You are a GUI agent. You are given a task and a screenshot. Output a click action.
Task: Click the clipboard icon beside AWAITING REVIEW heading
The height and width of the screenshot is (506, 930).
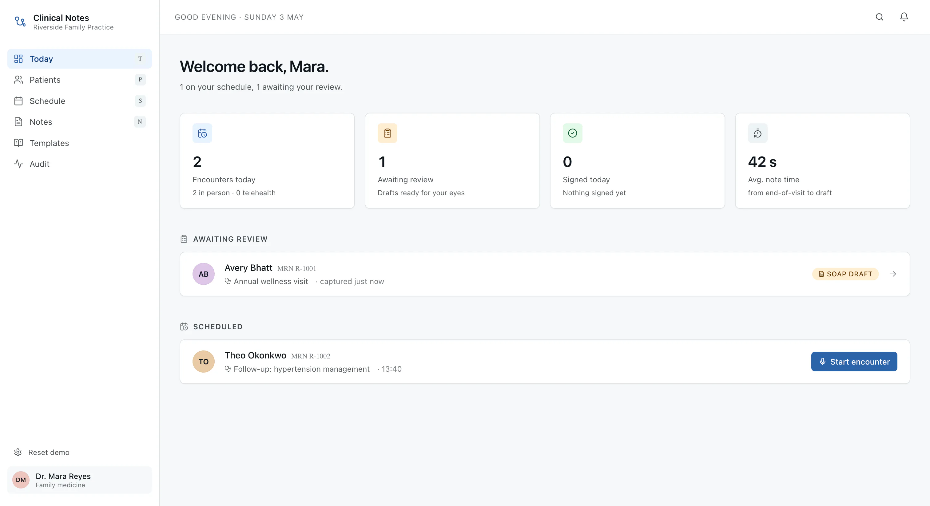[184, 239]
